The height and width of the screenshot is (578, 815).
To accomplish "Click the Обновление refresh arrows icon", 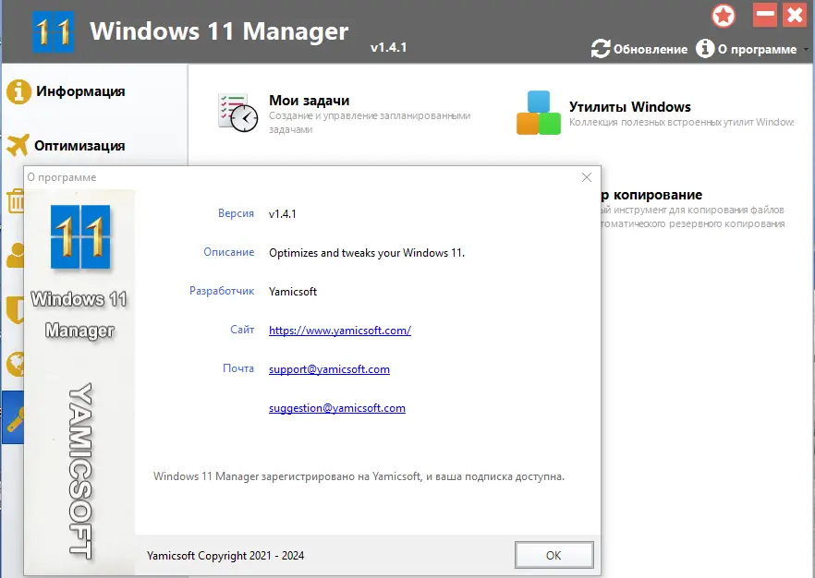I will (601, 49).
